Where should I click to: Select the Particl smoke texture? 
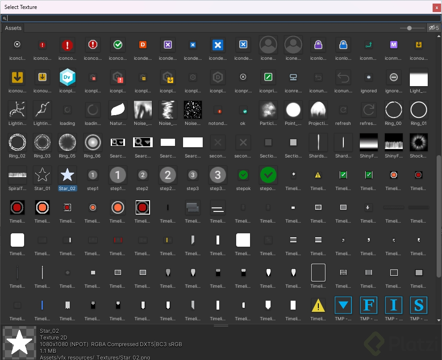tap(268, 110)
